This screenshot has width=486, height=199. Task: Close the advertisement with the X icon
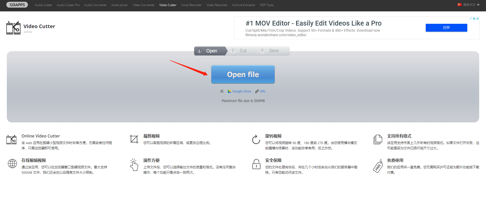click(x=477, y=19)
